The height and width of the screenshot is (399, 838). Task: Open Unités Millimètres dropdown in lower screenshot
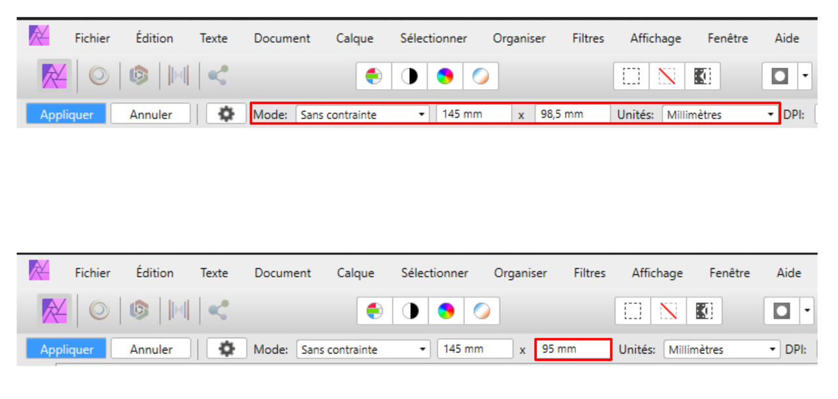[x=722, y=349]
